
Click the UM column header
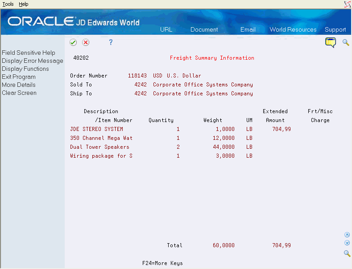[249, 120]
